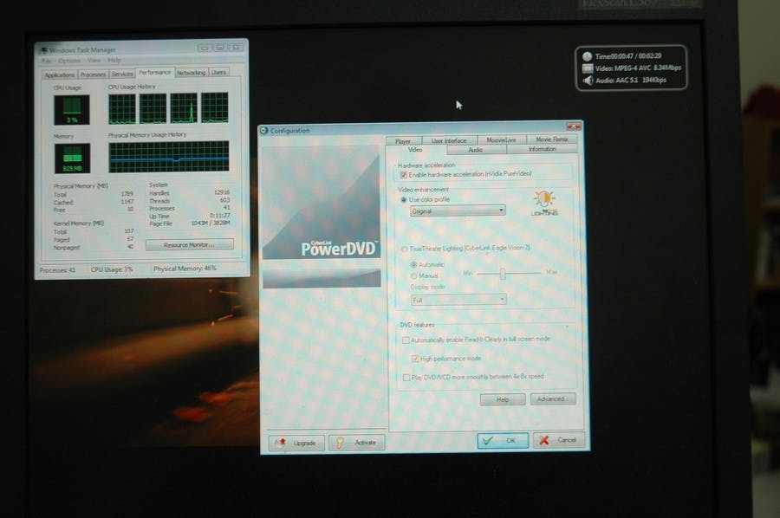Click the clock icon in playback info overlay
The height and width of the screenshot is (518, 780).
[588, 56]
